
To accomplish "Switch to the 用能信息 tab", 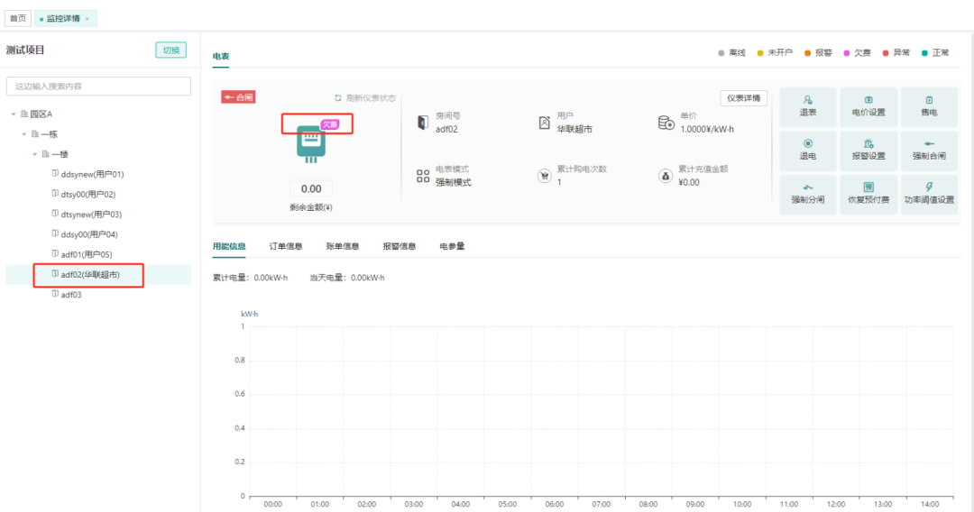I will [229, 246].
